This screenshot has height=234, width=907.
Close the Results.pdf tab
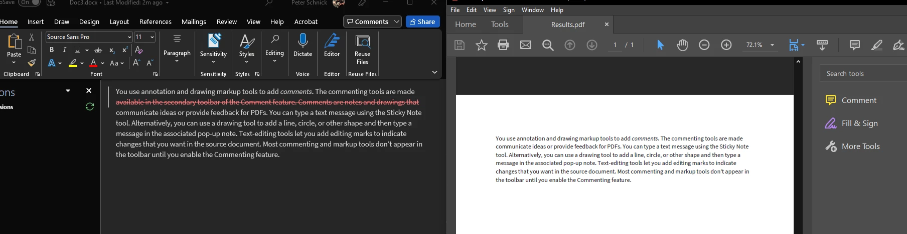pyautogui.click(x=607, y=24)
